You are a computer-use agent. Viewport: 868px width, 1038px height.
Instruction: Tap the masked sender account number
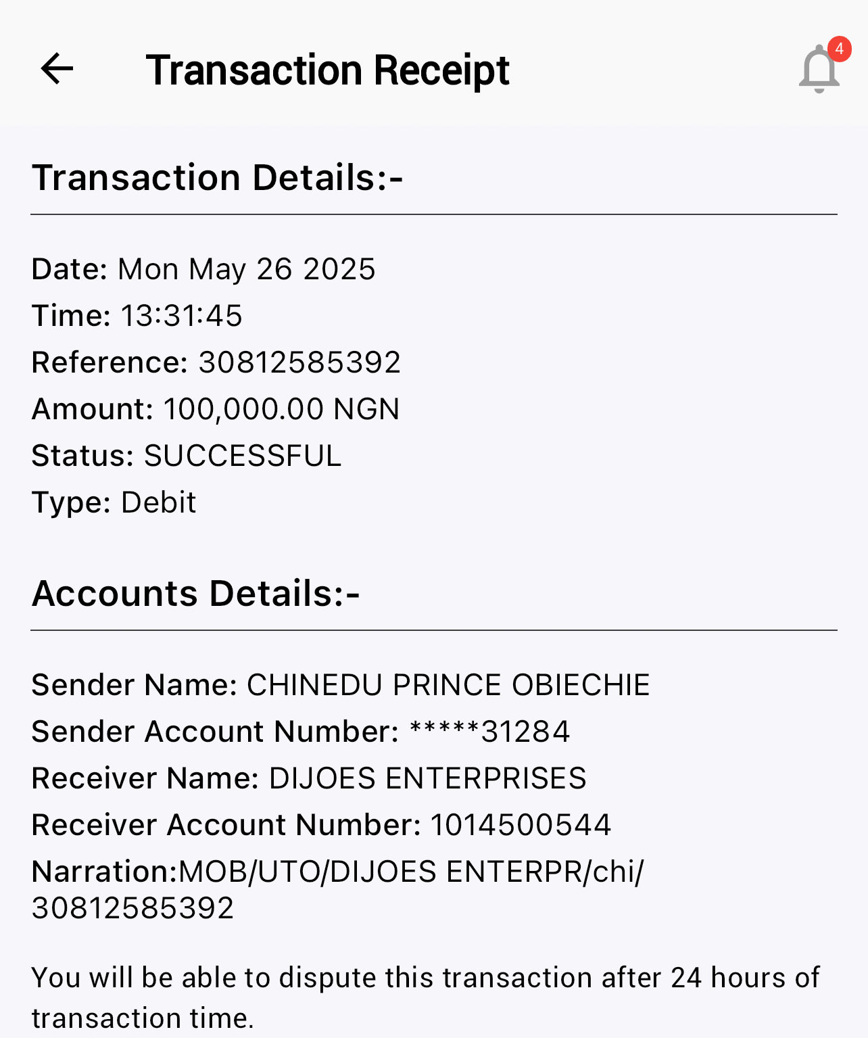[489, 732]
